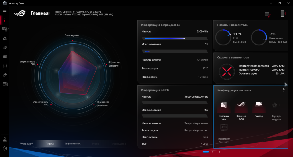293x157 pixels.
Task: Click the Скорость вентилятора heading
Action: point(233,57)
